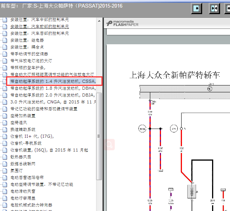This screenshot has height=211, width=230.
Task: Select 收音机-导航系统 entry
Action: [26, 143]
